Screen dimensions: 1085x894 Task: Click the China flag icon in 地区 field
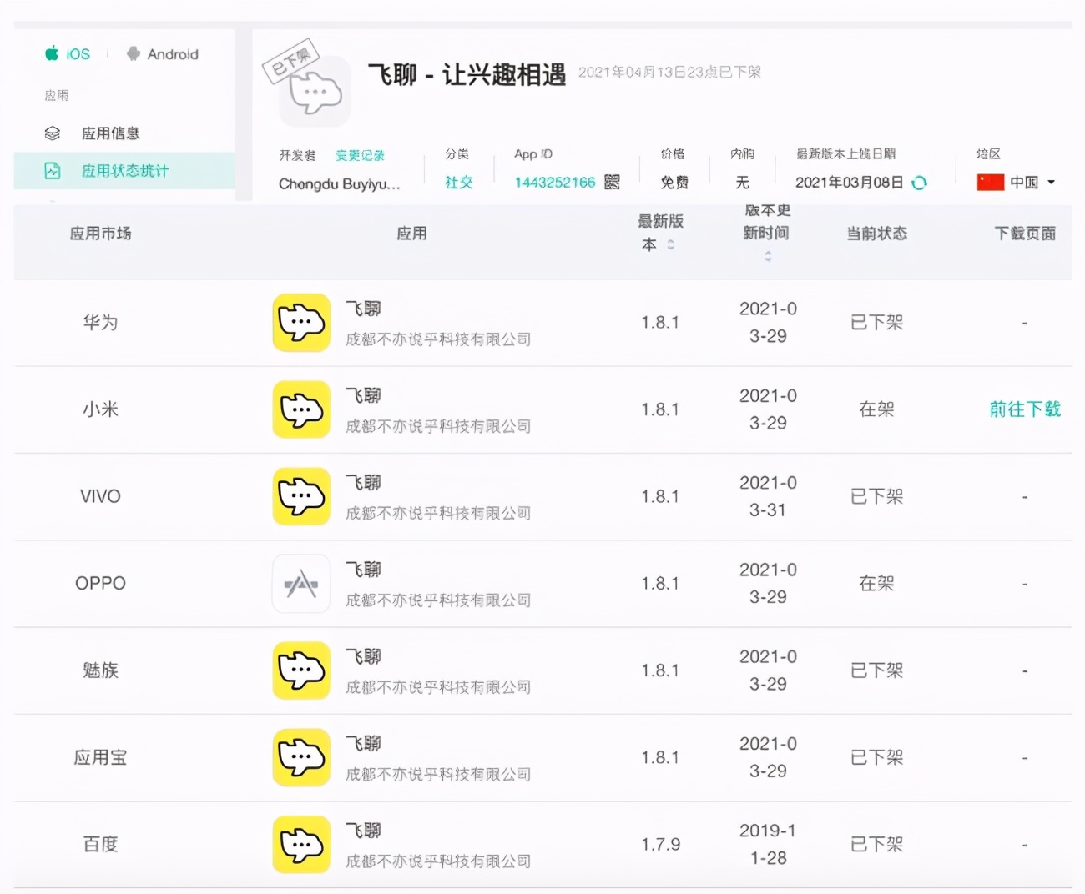(x=991, y=182)
